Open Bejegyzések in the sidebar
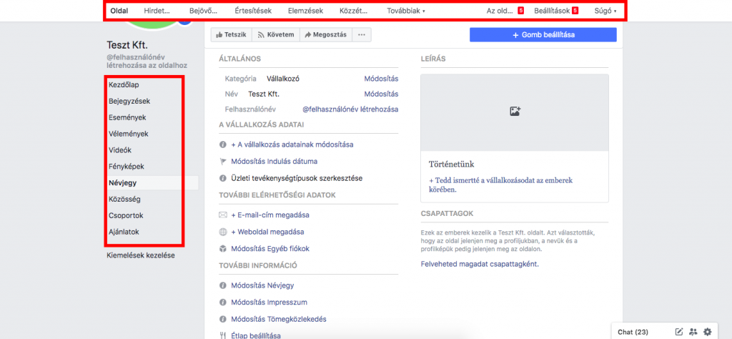This screenshot has width=732, height=339. pos(129,101)
